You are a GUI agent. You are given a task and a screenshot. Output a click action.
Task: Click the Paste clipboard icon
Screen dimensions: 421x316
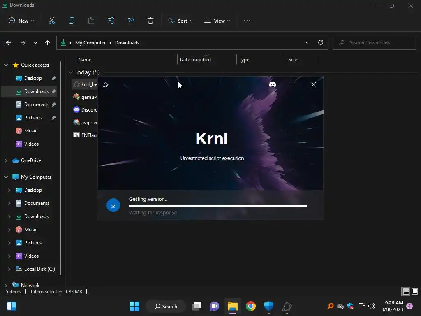click(91, 21)
